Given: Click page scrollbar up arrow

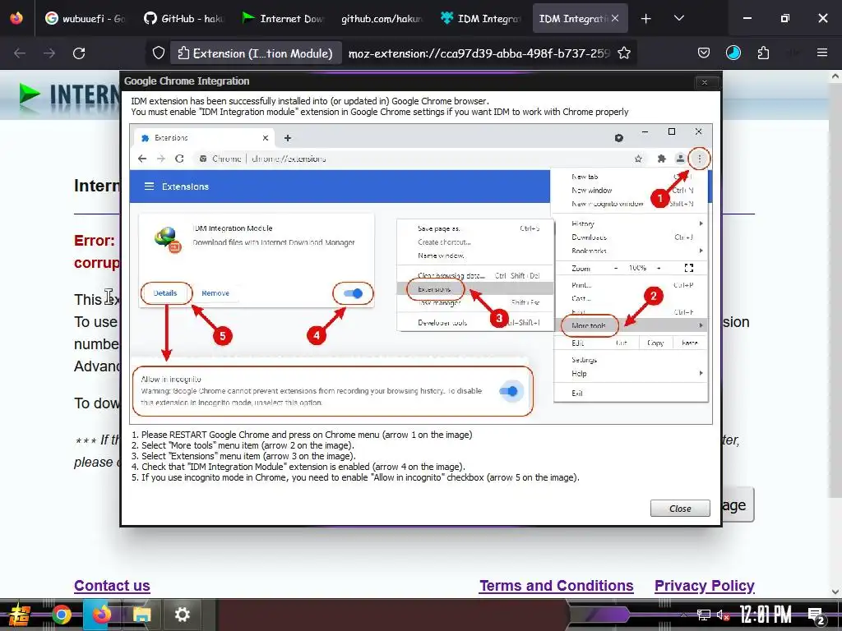Looking at the screenshot, I should 835,76.
